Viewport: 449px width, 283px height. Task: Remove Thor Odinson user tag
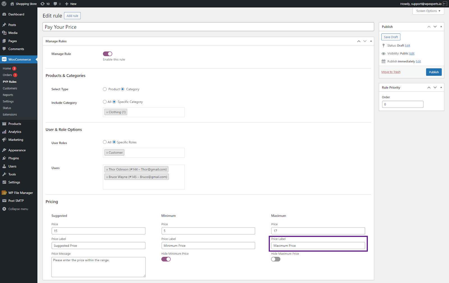click(107, 170)
